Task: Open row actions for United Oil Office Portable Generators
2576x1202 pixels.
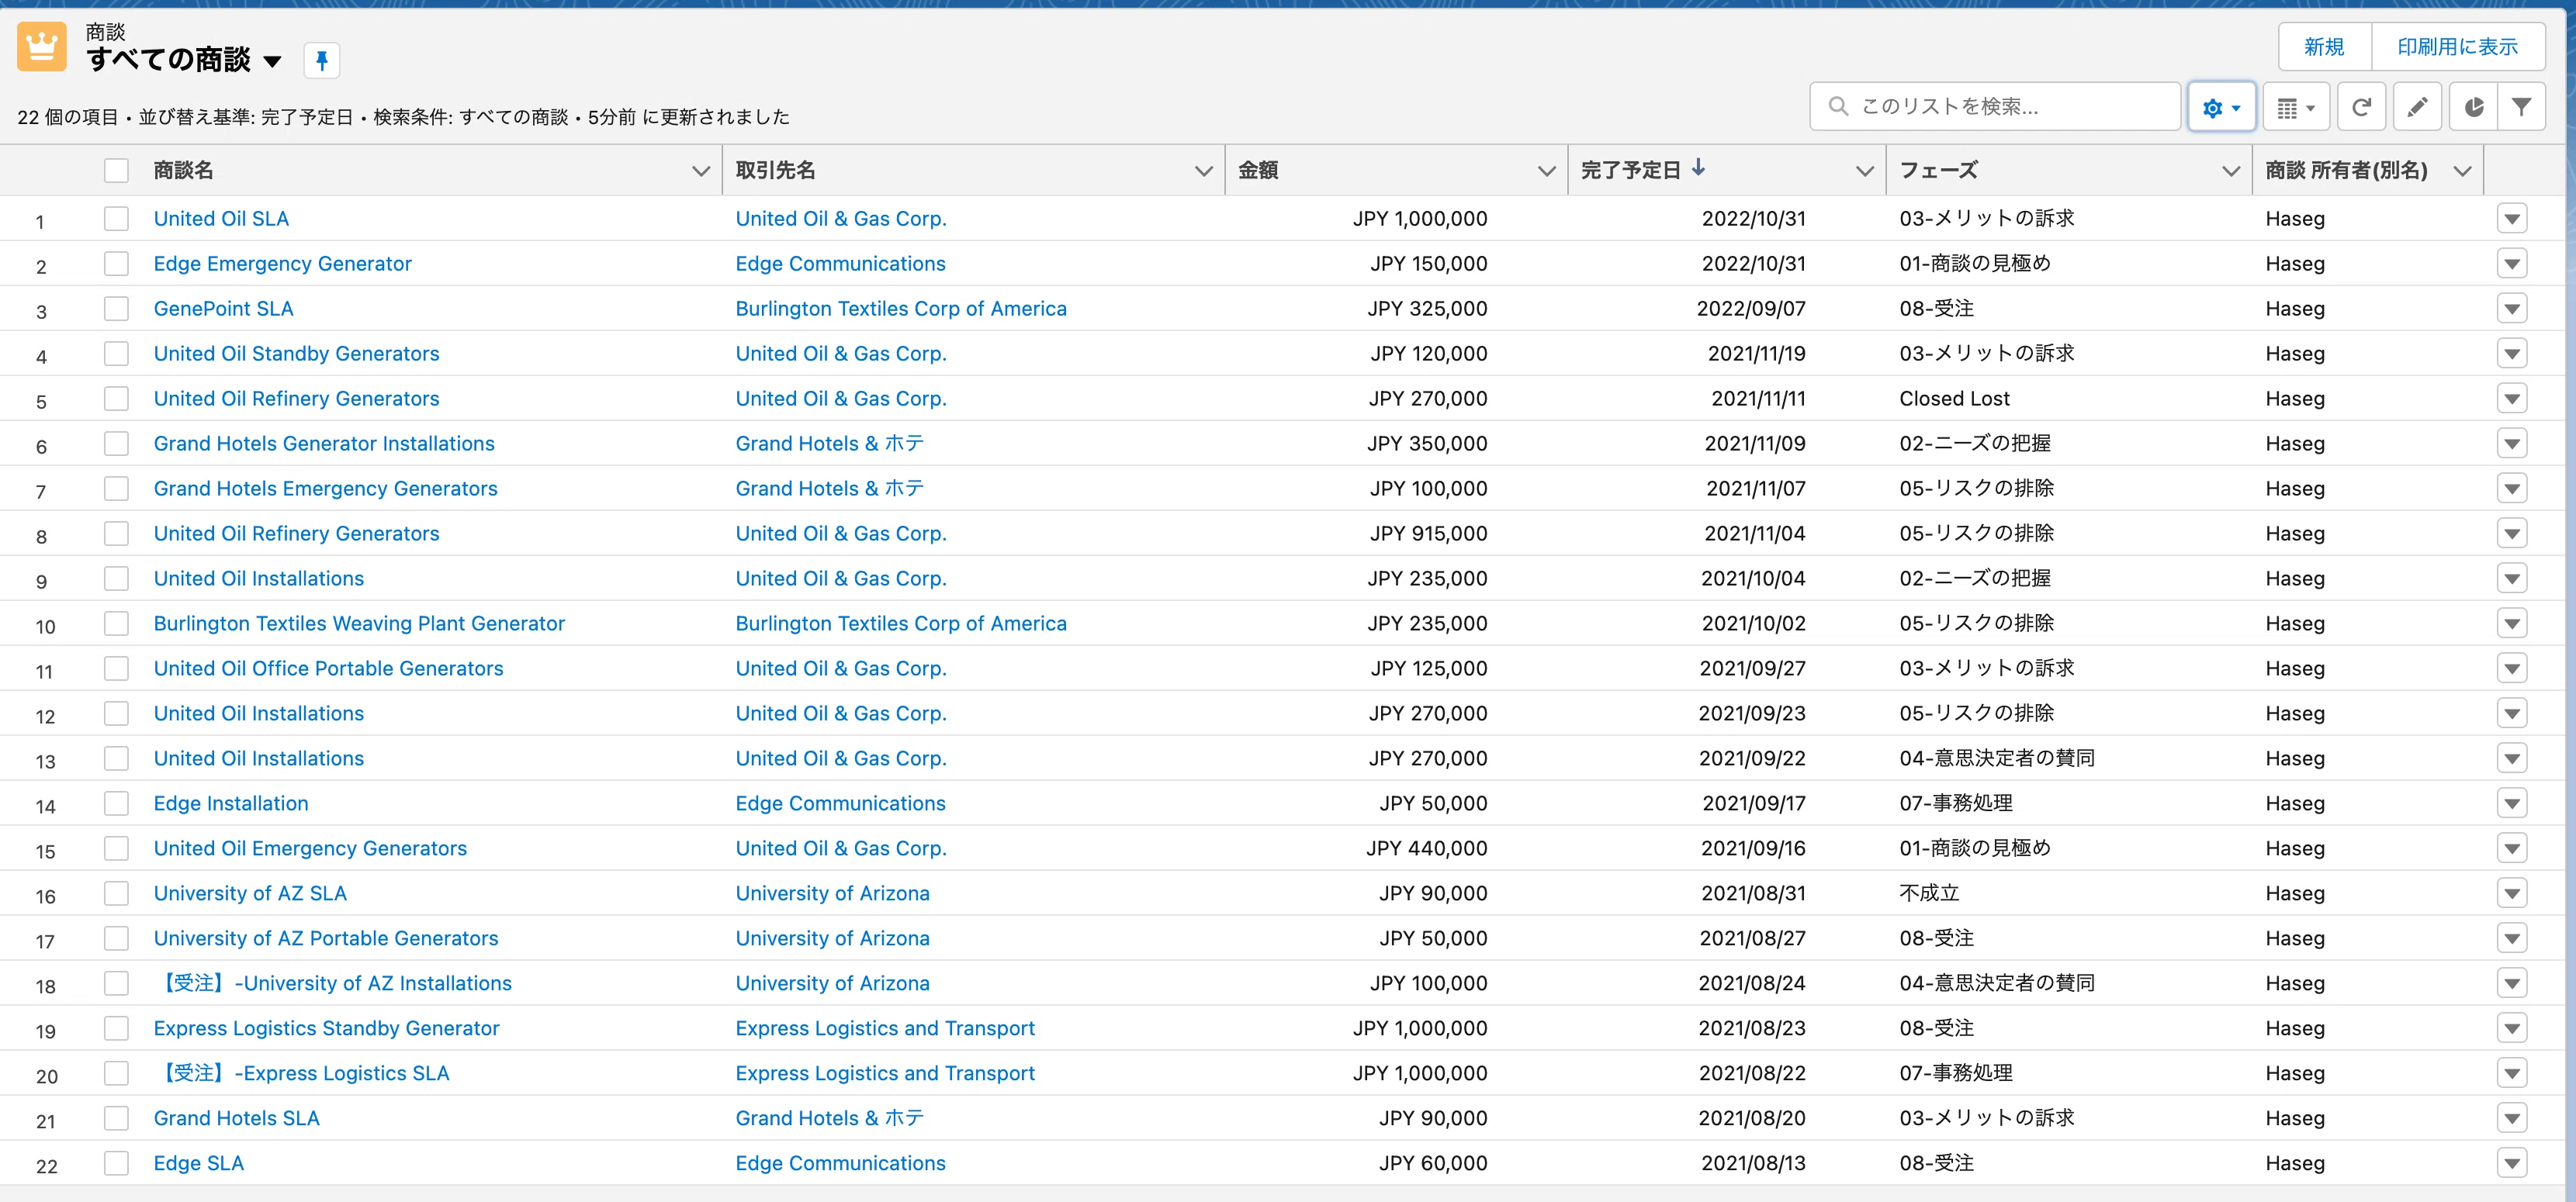Action: 2511,668
